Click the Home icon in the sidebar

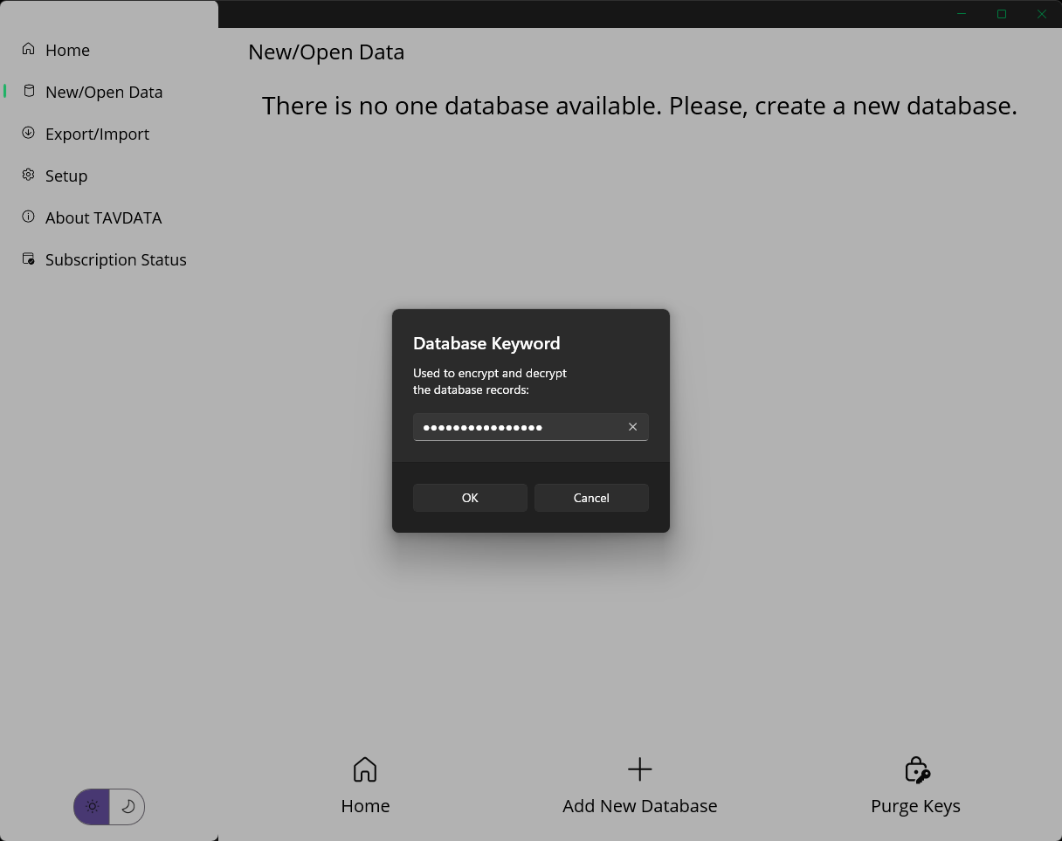tap(29, 49)
